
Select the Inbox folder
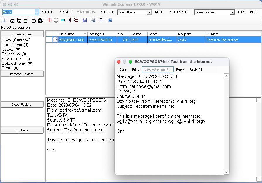tap(16, 40)
